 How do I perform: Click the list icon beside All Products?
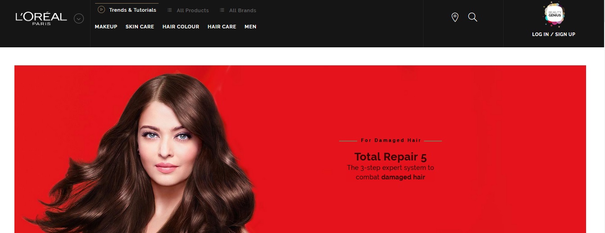[x=169, y=10]
